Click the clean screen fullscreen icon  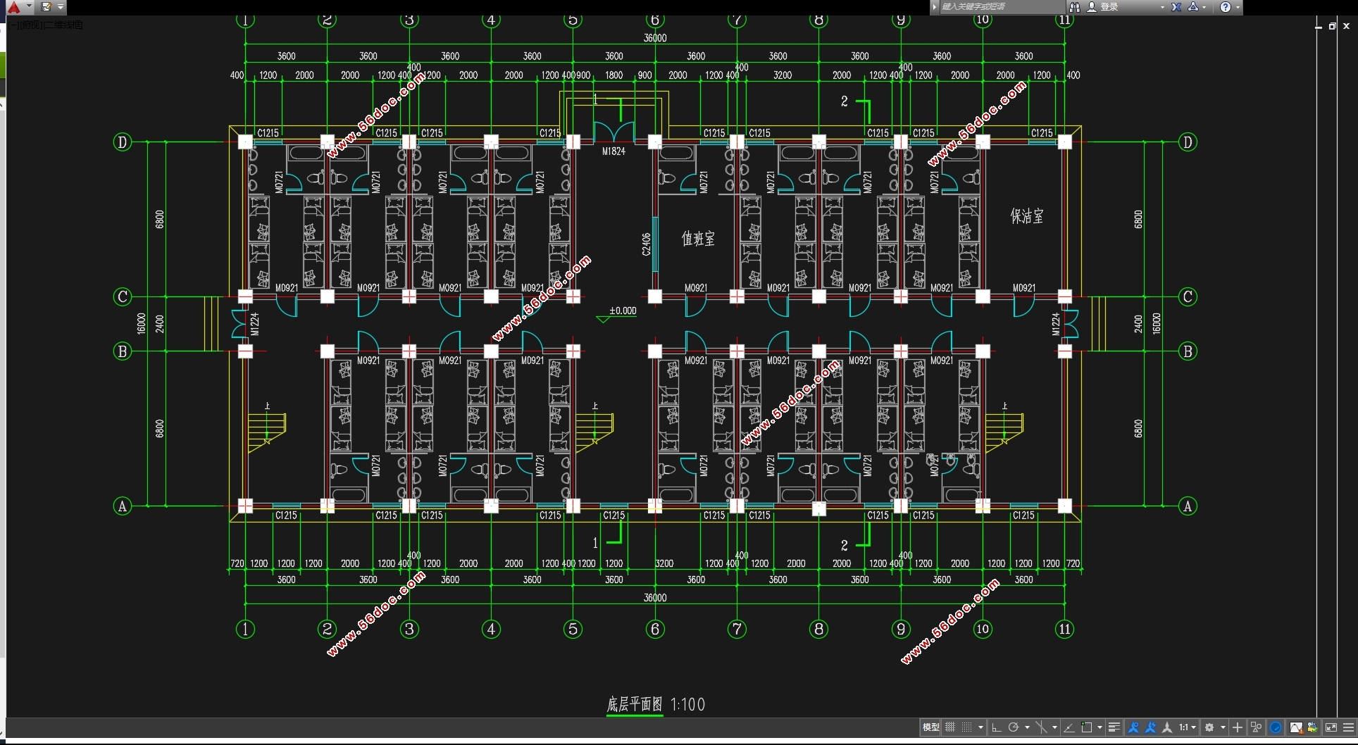1331,727
